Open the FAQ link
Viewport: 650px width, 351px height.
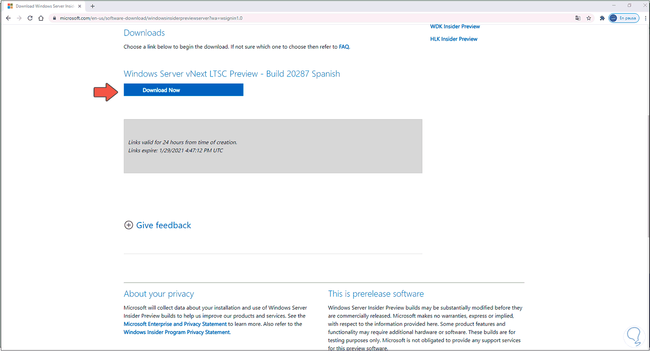344,47
